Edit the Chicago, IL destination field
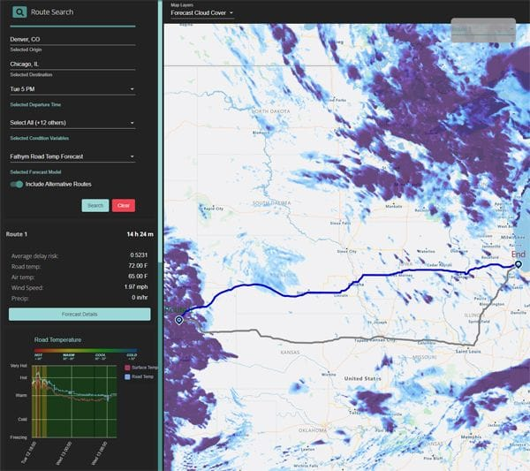 click(x=72, y=64)
